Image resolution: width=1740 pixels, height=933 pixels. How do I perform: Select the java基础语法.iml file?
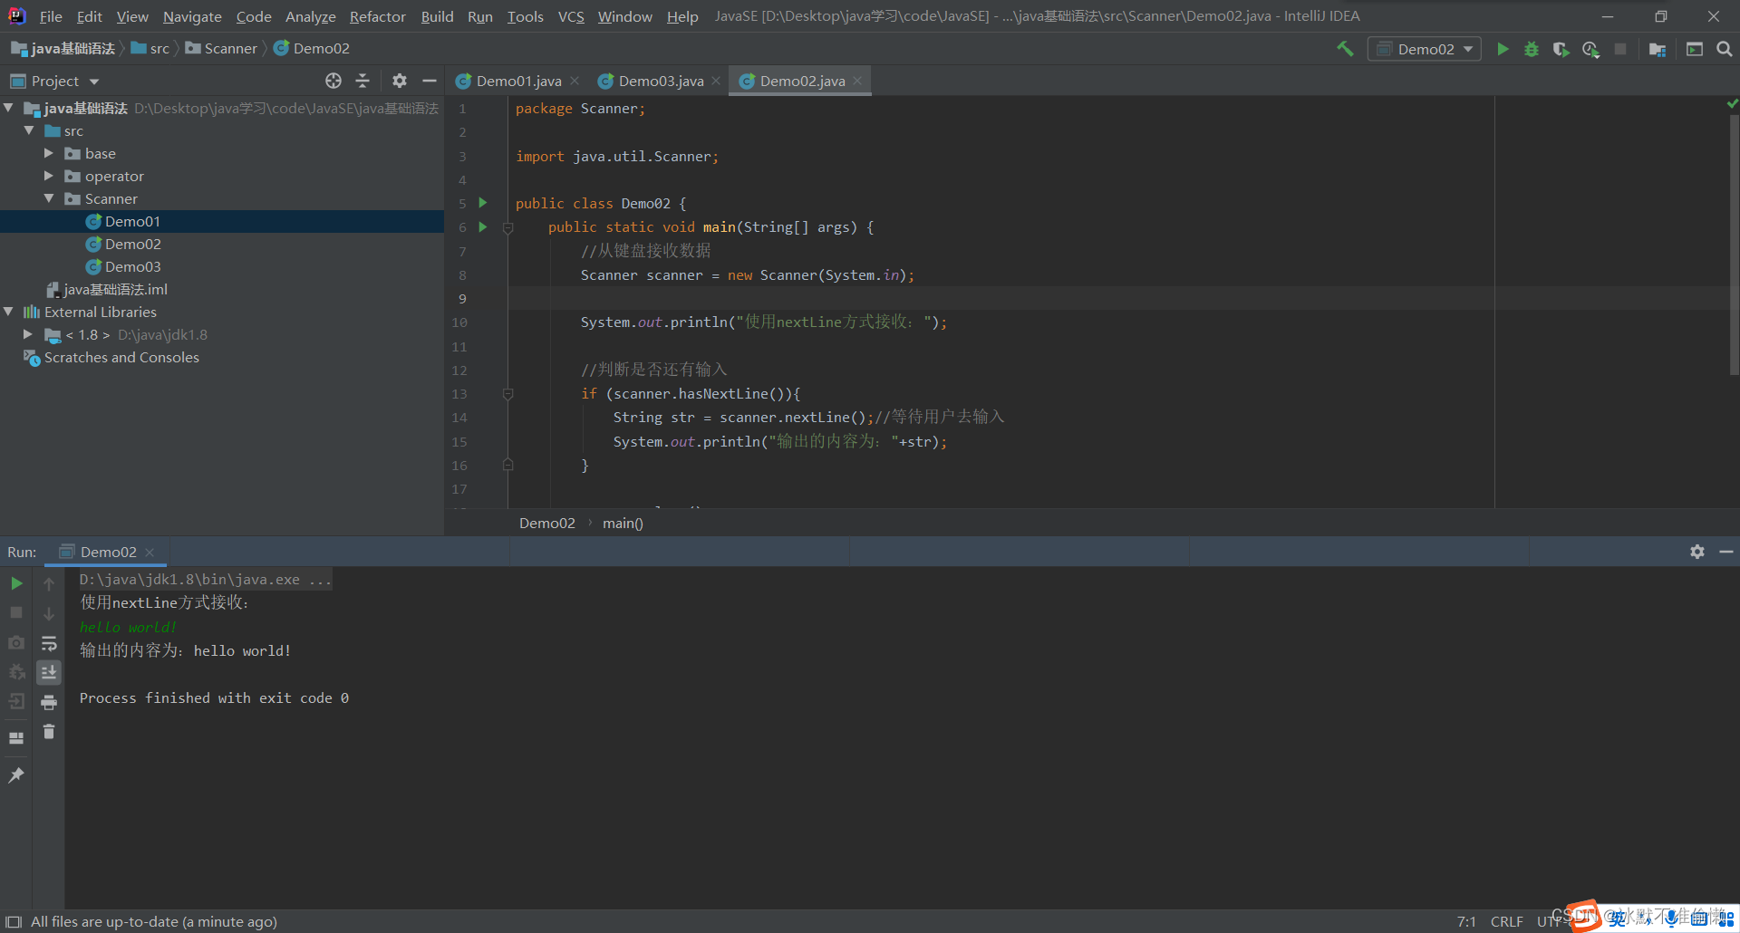pyautogui.click(x=107, y=289)
